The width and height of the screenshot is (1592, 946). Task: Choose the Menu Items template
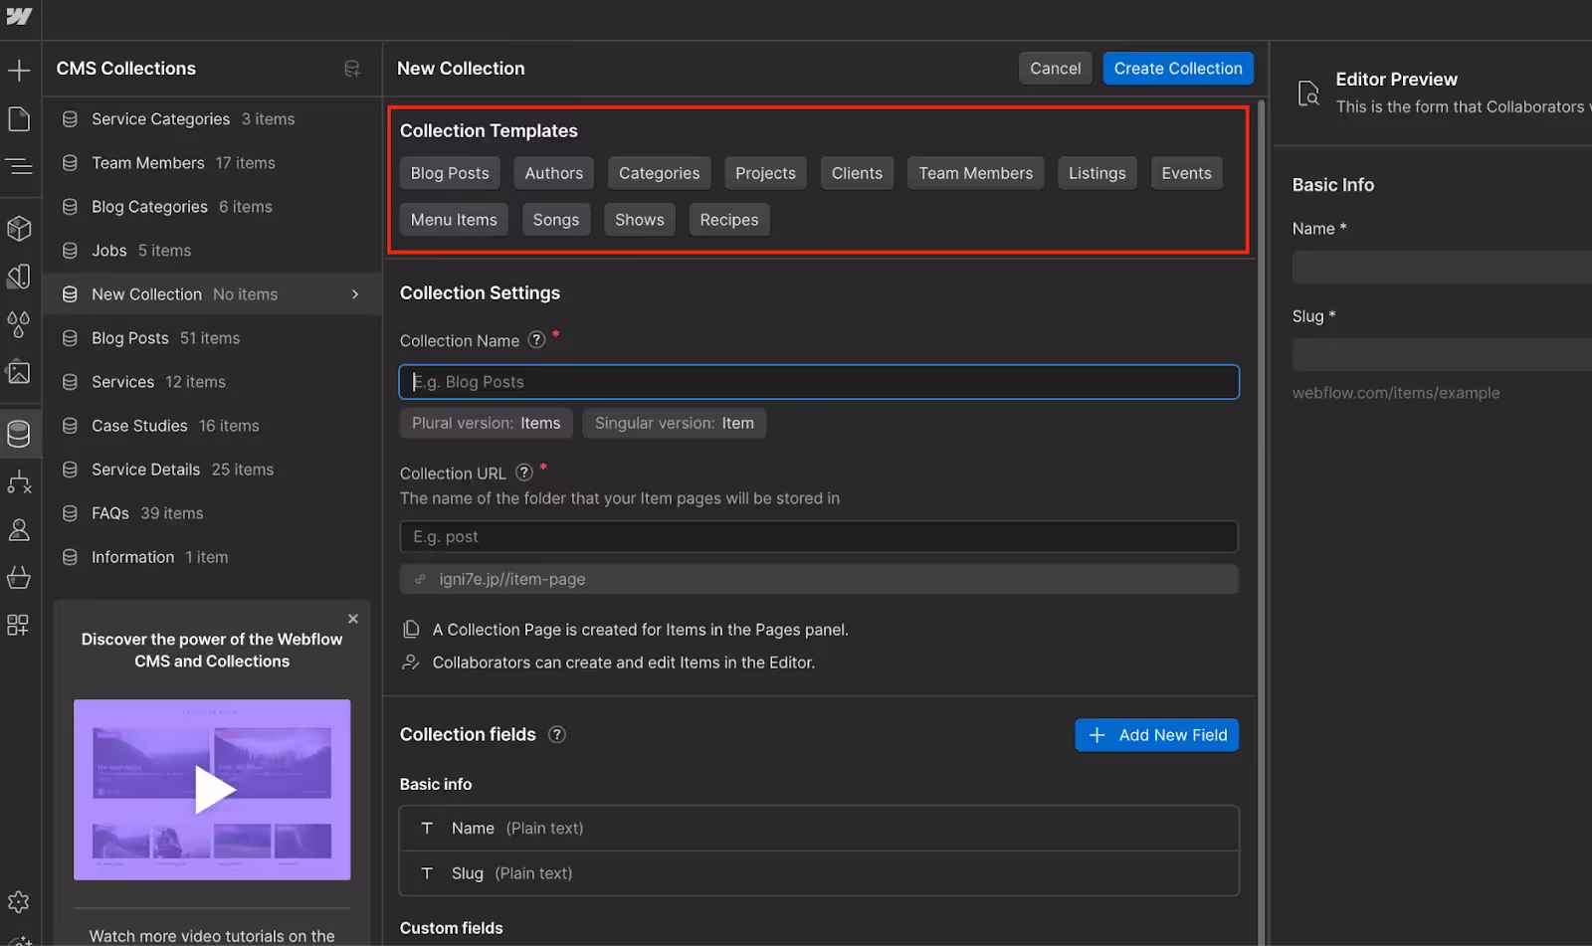pos(454,220)
